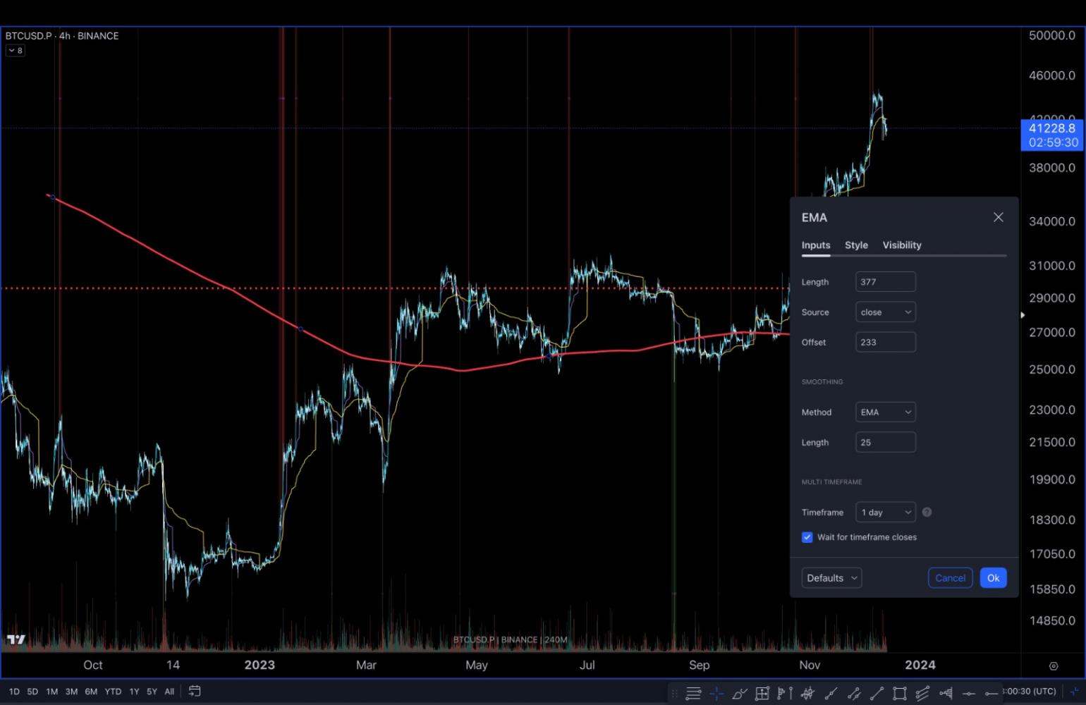
Task: Click the MULTI TIMEFRAME section heading
Action: pos(831,482)
